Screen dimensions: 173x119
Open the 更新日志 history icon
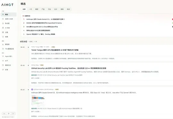pos(3,65)
